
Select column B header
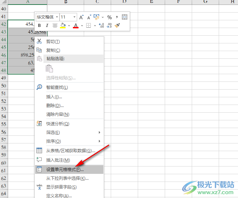coord(66,2)
